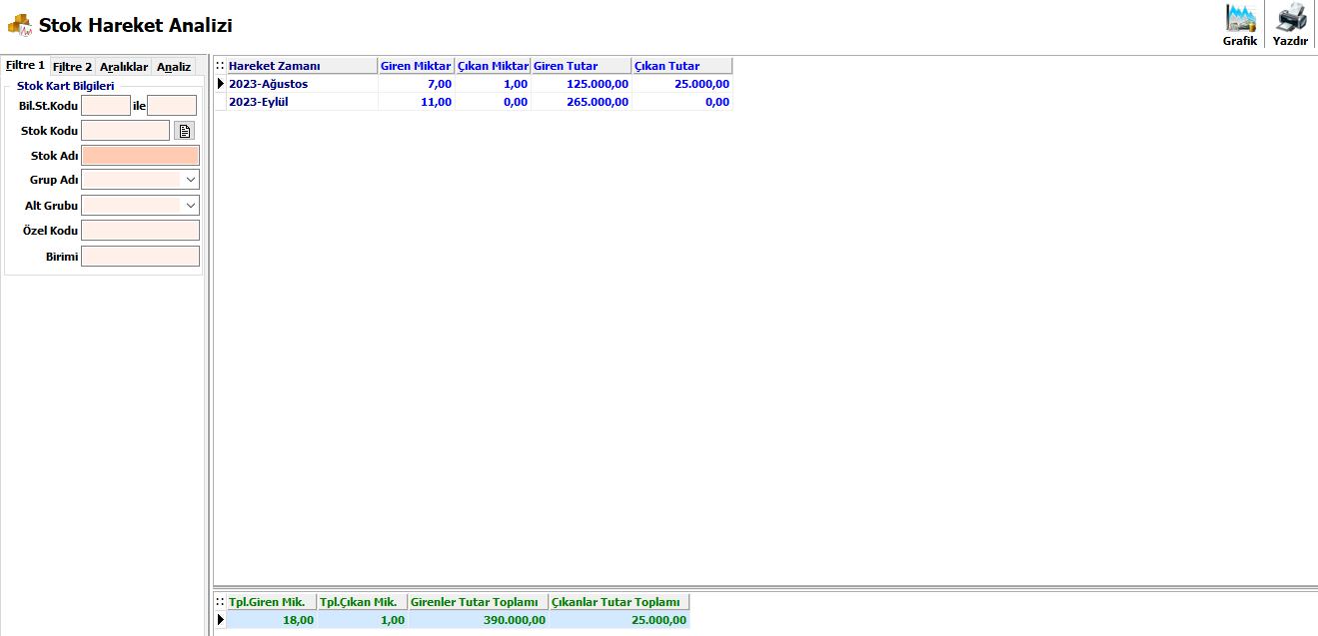Print the report with Yazdır
Image resolution: width=1318 pixels, height=636 pixels.
(x=1290, y=26)
